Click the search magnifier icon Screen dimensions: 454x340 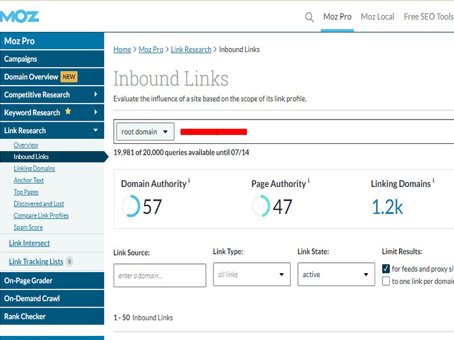click(309, 17)
